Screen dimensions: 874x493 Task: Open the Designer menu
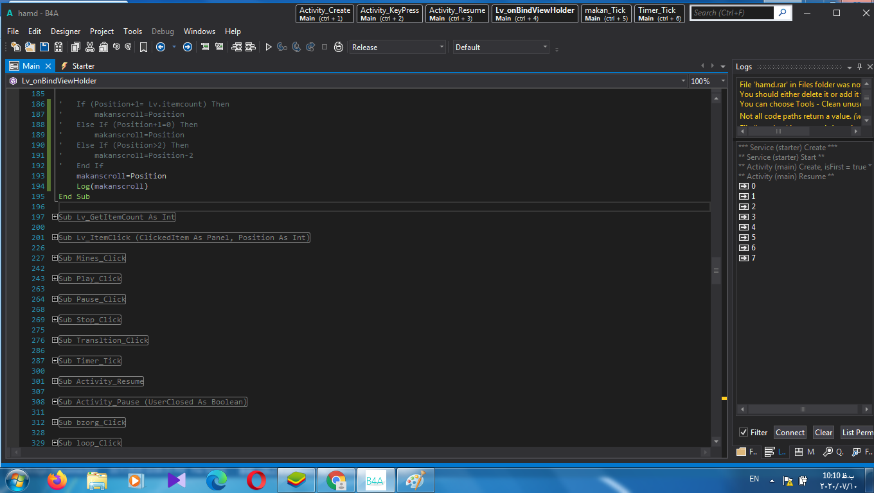(x=66, y=31)
